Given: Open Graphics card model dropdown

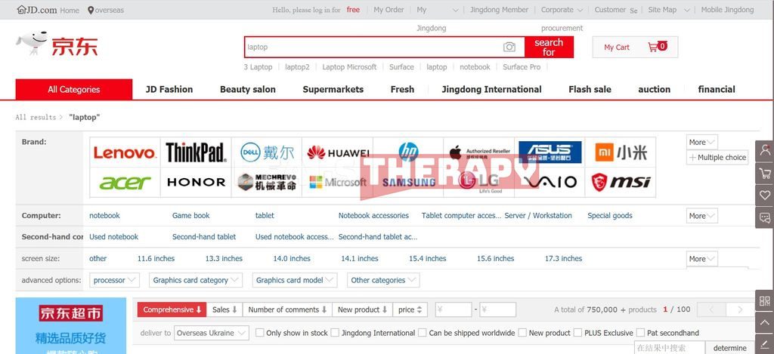Looking at the screenshot, I should point(295,280).
